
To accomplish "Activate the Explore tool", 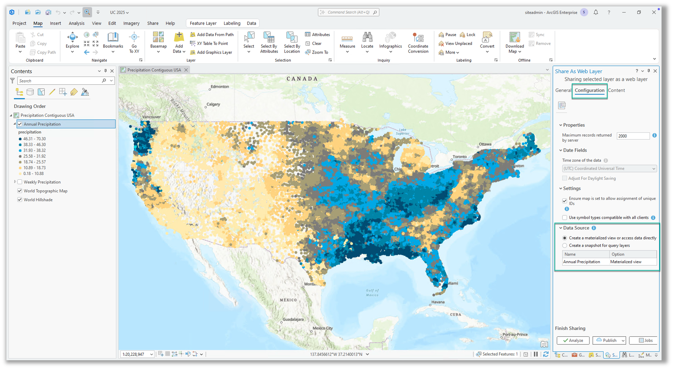I will (x=72, y=40).
